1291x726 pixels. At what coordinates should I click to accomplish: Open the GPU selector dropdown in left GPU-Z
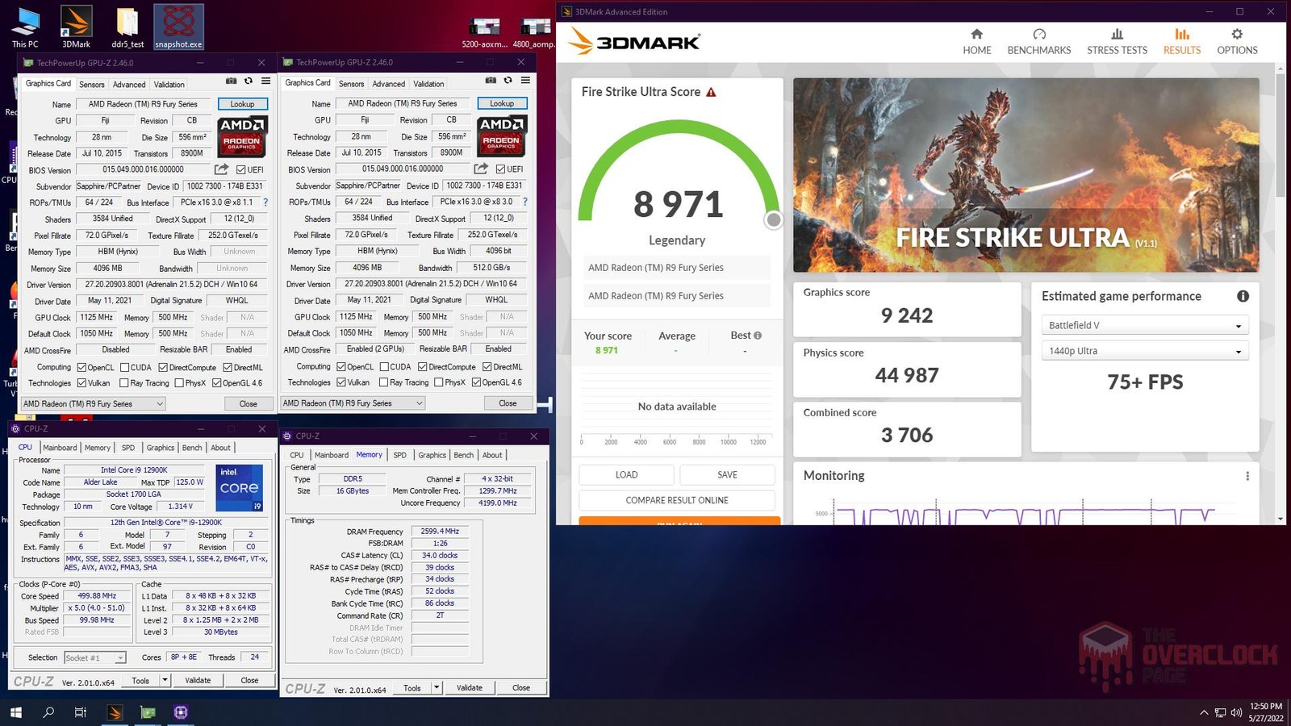[93, 403]
